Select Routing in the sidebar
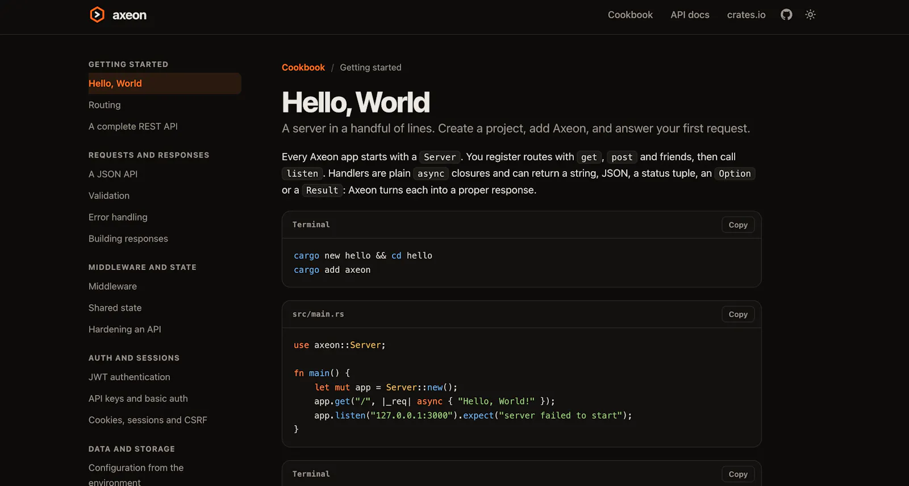Screen dimensions: 909x486 (x=105, y=105)
